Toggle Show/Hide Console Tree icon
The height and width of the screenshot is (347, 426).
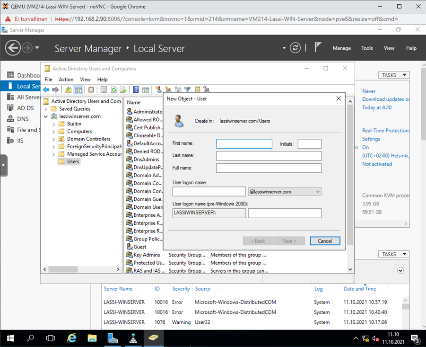[78, 90]
